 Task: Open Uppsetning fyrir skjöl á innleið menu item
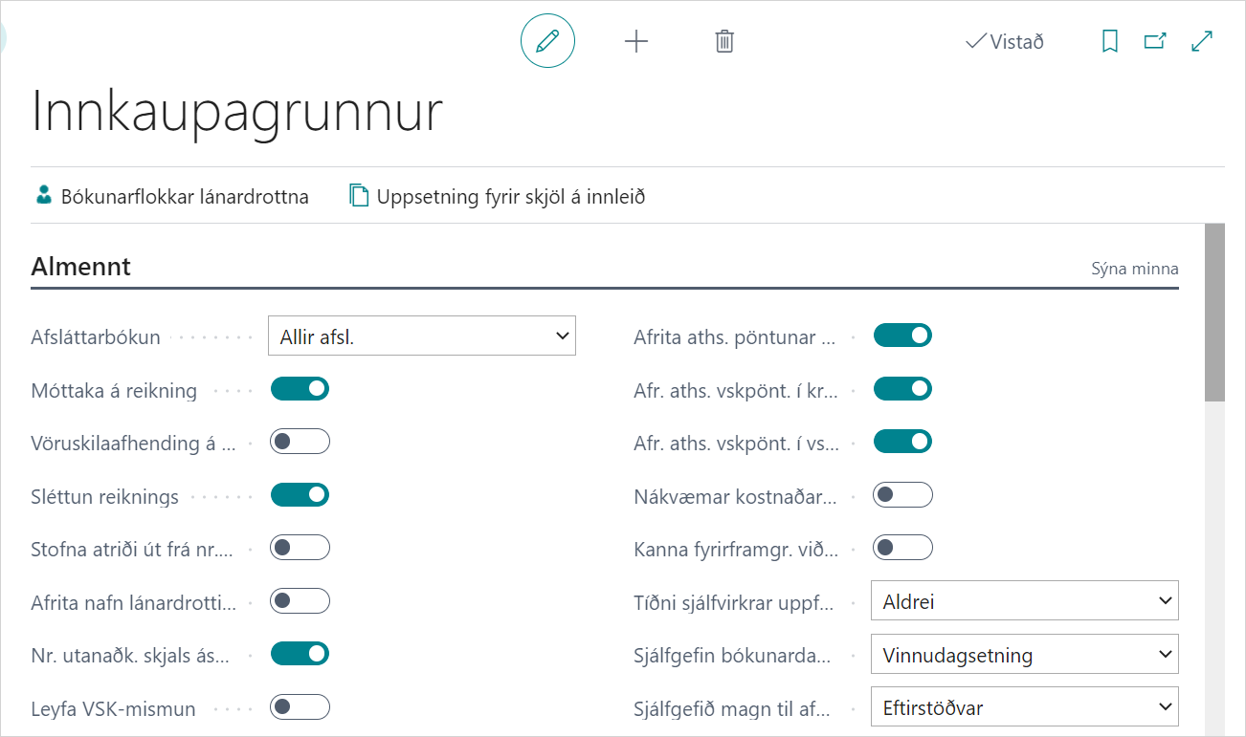point(510,197)
